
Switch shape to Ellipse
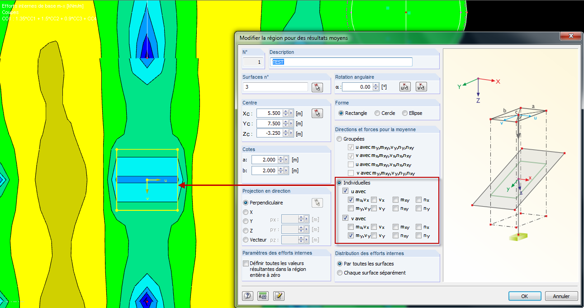[404, 113]
